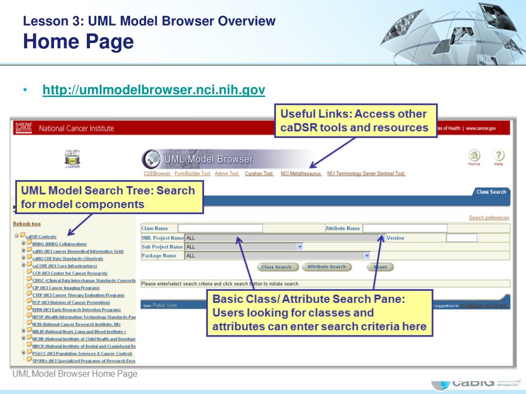
Task: Expand the caBIG Biomedical Informatics Grid node
Action: pos(24,250)
